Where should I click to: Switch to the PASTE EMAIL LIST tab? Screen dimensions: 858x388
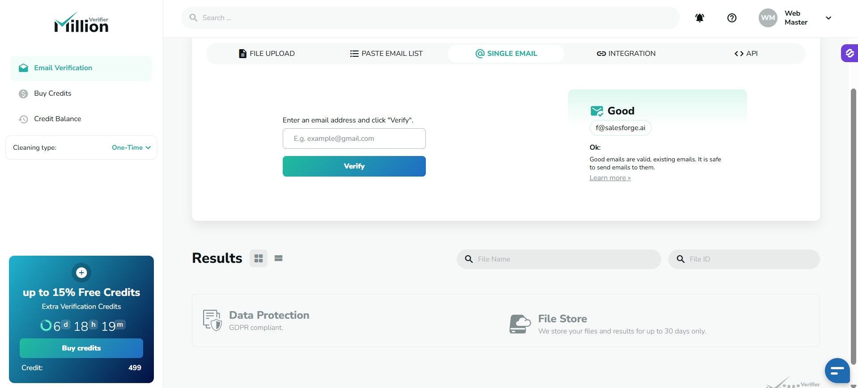coord(386,54)
